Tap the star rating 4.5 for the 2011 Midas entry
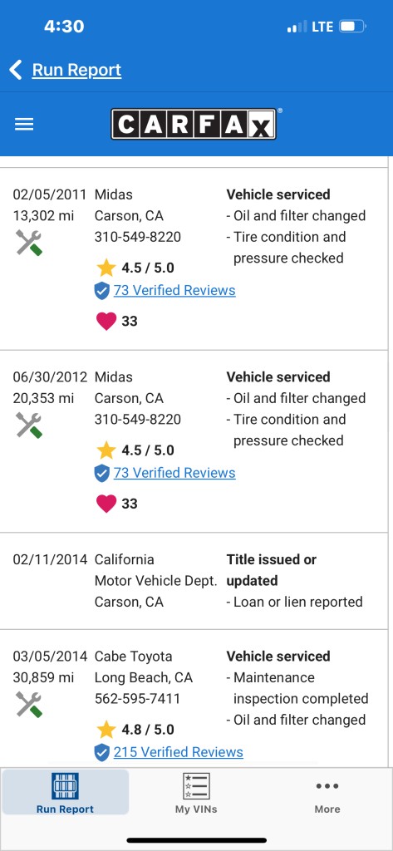393x851 pixels. (135, 268)
